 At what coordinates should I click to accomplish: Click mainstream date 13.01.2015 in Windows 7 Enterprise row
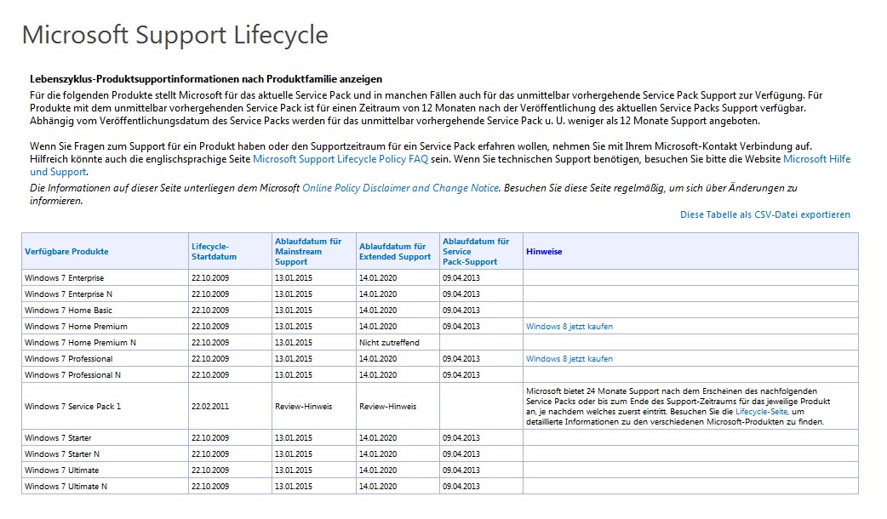(x=294, y=277)
